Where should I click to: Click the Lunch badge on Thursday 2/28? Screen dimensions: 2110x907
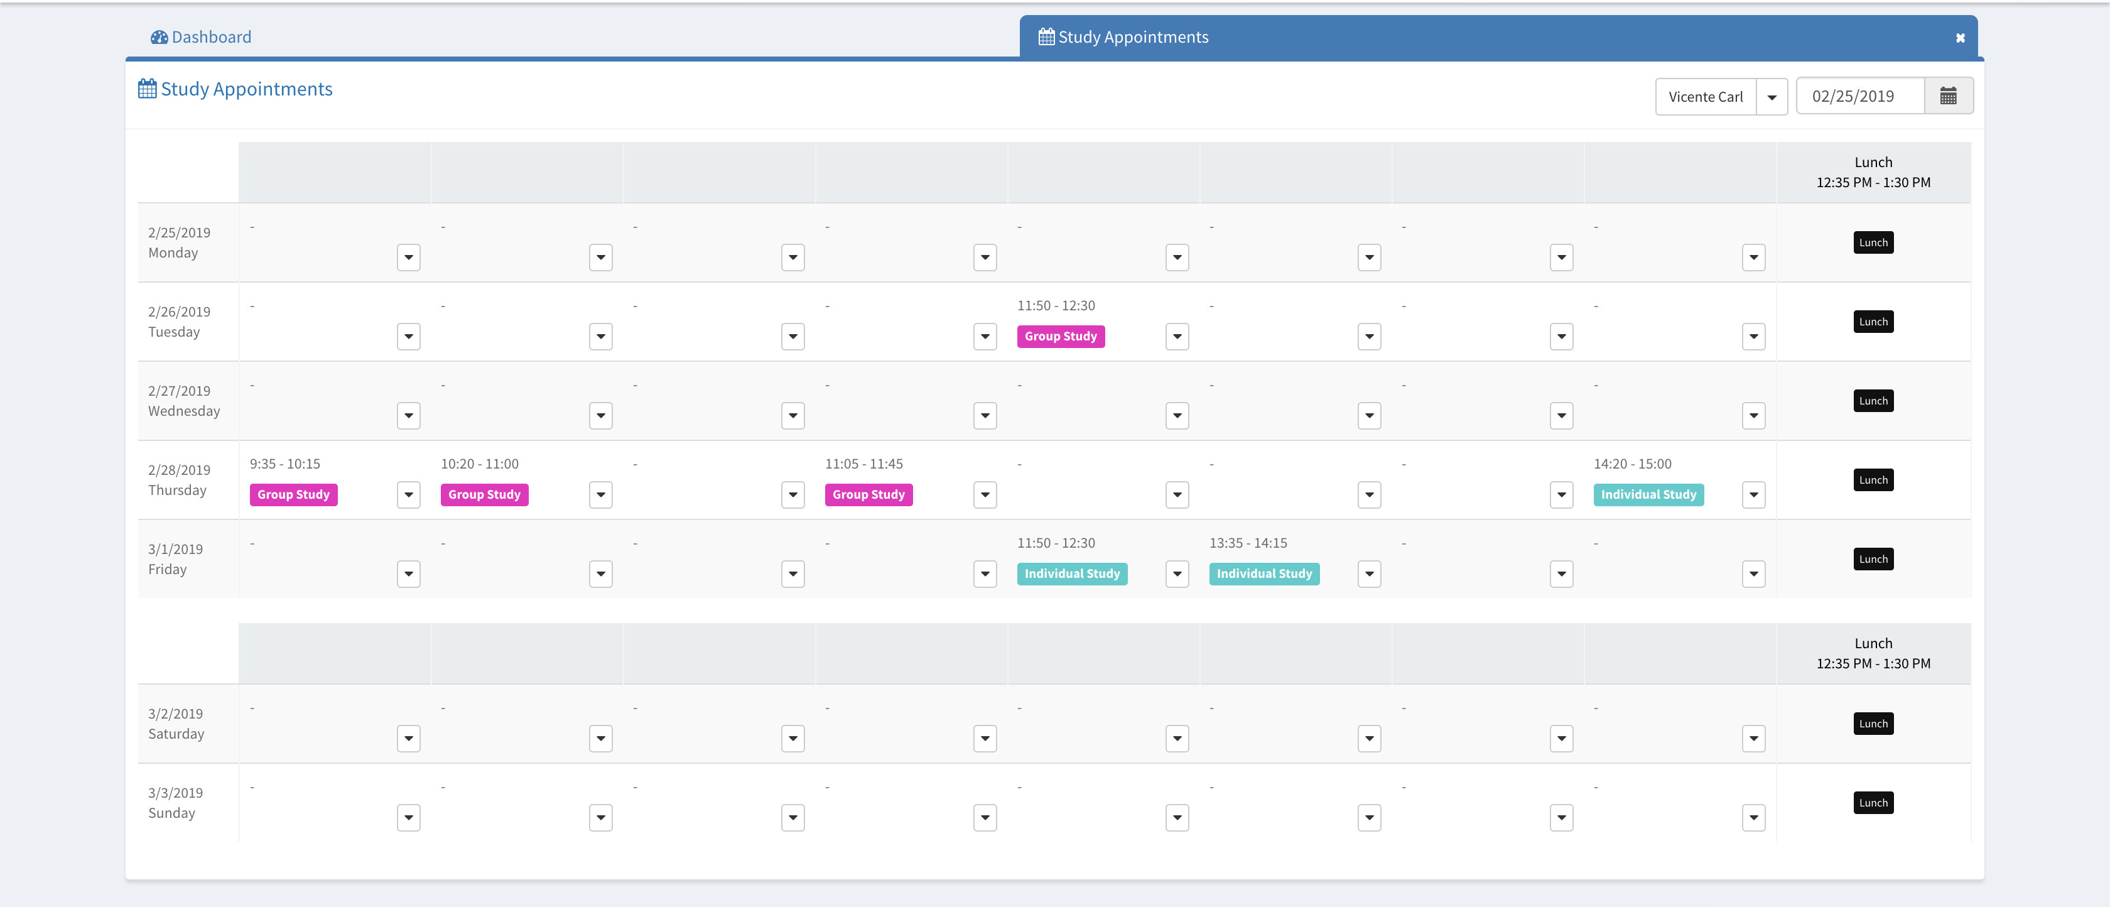pos(1873,480)
